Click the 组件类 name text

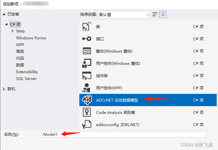coord(102,75)
